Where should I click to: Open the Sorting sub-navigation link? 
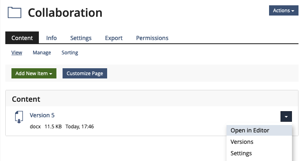click(x=70, y=52)
